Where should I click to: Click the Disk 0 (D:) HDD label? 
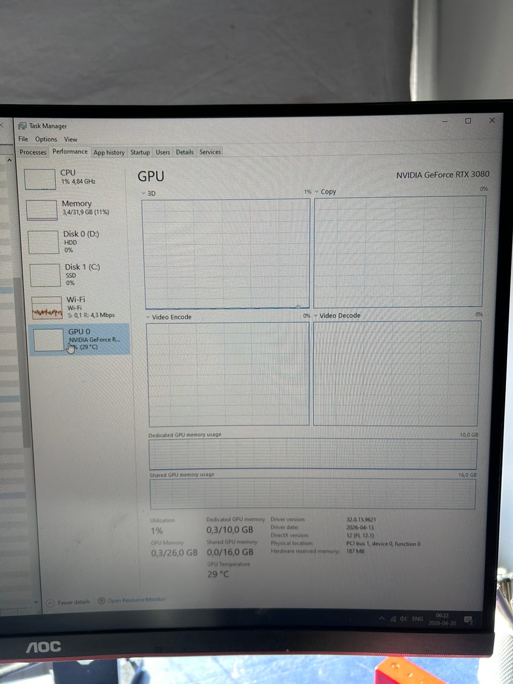click(81, 242)
